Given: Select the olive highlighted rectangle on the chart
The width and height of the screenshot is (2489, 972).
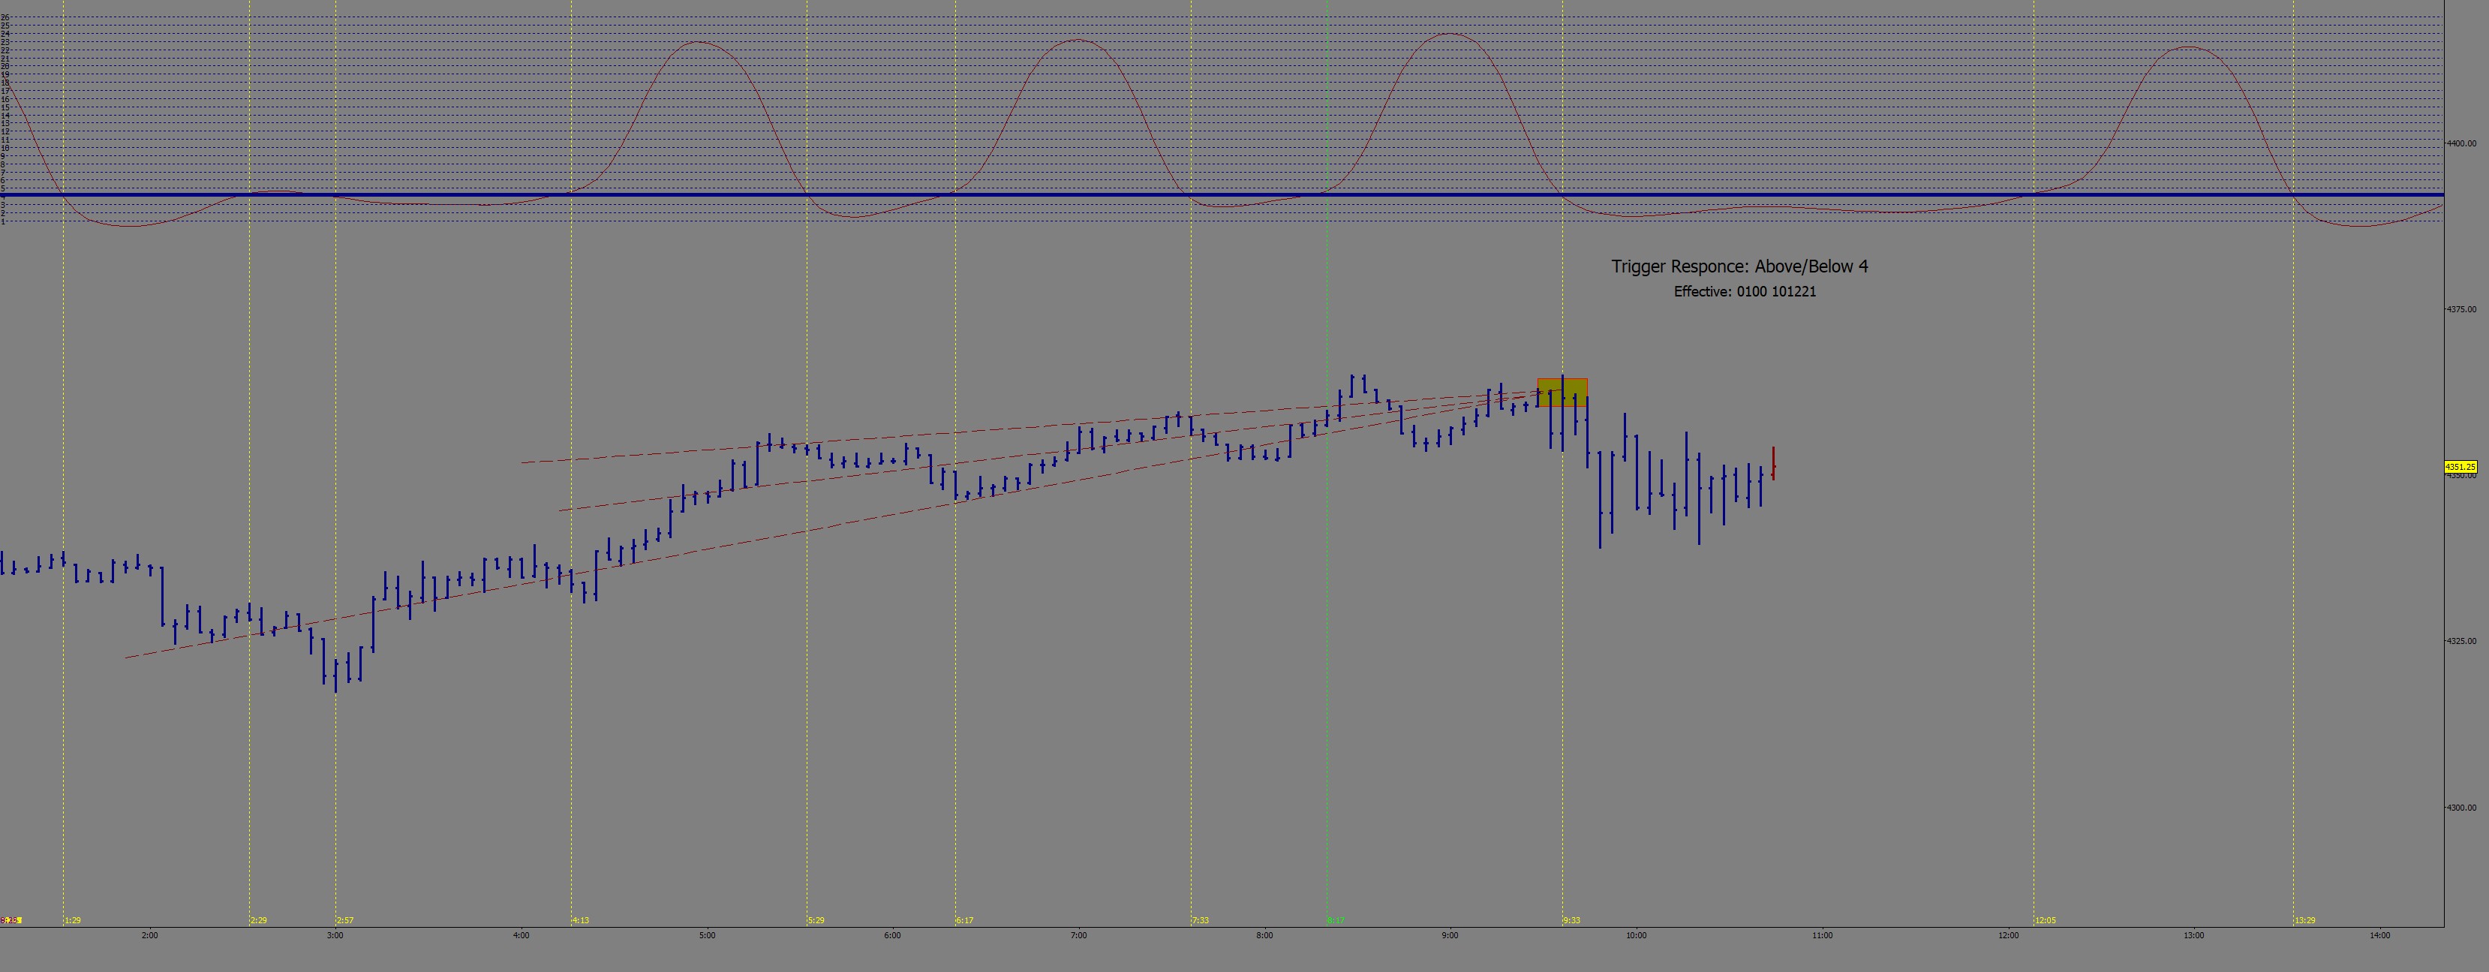Looking at the screenshot, I should click(1562, 393).
